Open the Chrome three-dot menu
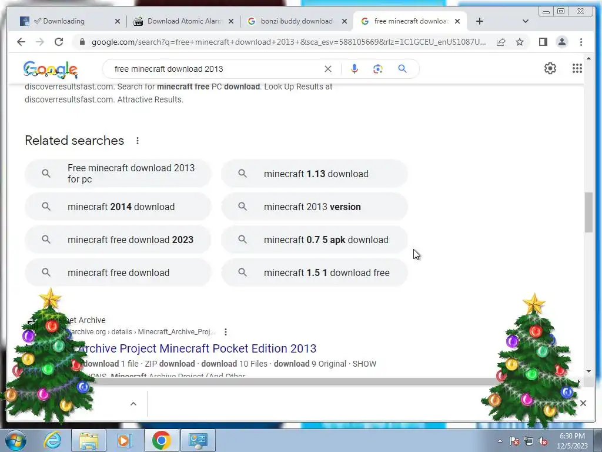This screenshot has width=602, height=452. [x=581, y=42]
